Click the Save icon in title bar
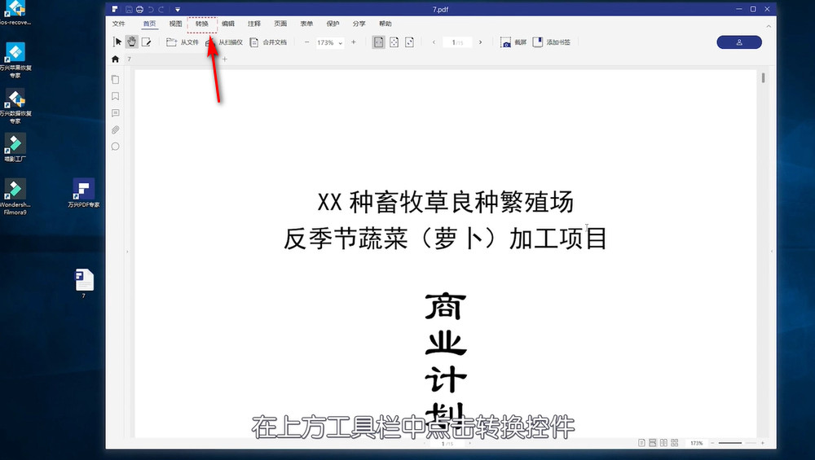The width and height of the screenshot is (815, 460). pos(129,9)
